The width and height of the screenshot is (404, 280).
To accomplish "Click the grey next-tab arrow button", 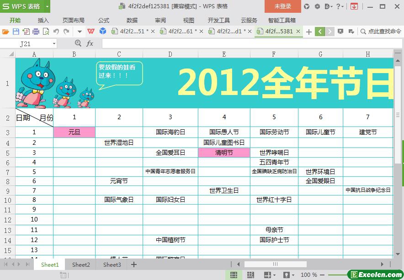I will coord(330,32).
